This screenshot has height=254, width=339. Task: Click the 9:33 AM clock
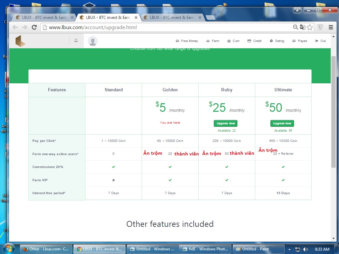pyautogui.click(x=322, y=249)
